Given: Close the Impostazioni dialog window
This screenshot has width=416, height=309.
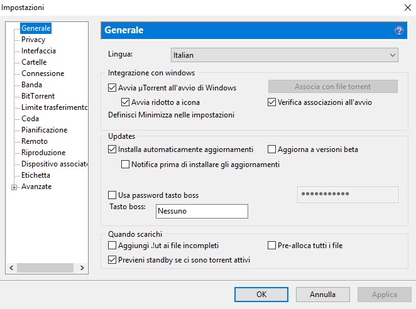Looking at the screenshot, I should coord(408,8).
